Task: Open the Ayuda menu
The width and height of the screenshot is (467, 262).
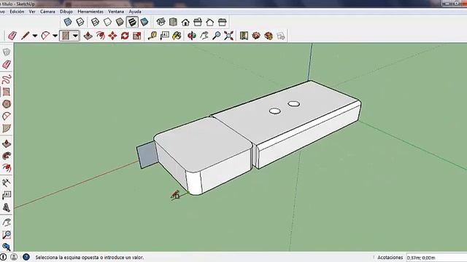Action: (x=135, y=12)
